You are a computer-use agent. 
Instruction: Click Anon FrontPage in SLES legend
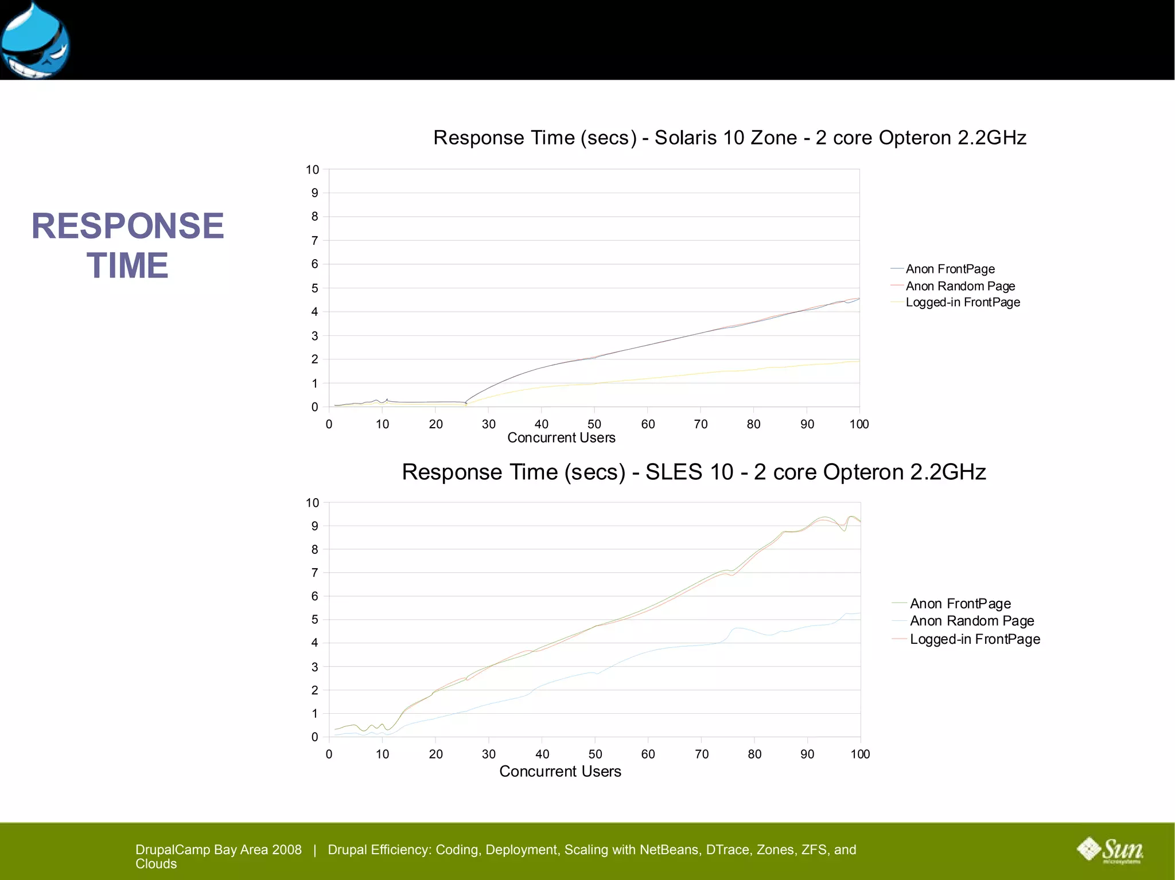point(960,604)
